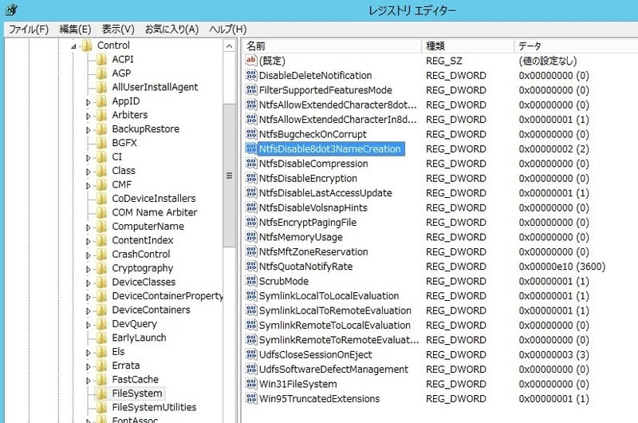
Task: Open the お気に入り(A) menu
Action: [171, 30]
